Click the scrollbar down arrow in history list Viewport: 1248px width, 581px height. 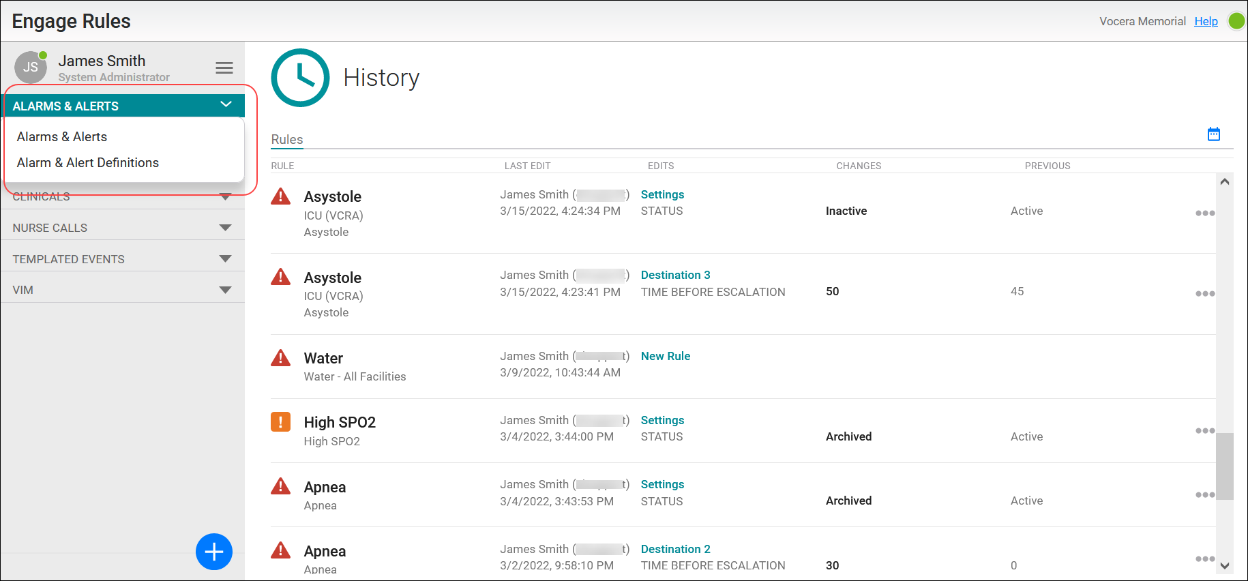[1225, 565]
